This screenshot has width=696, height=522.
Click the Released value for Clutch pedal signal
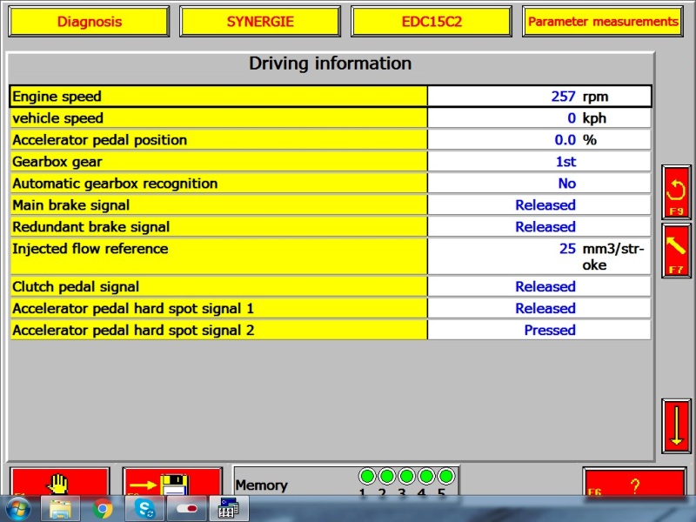pos(545,287)
